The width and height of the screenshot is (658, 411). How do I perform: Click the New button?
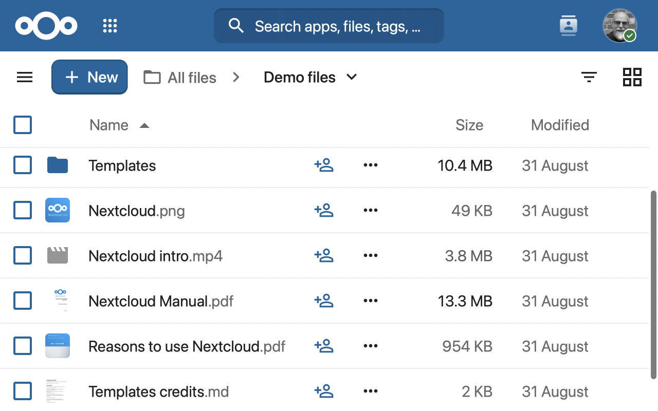[89, 77]
